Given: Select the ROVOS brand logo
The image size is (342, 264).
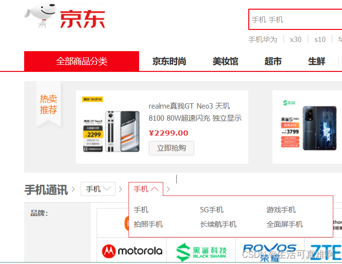Looking at the screenshot, I should (x=270, y=252).
